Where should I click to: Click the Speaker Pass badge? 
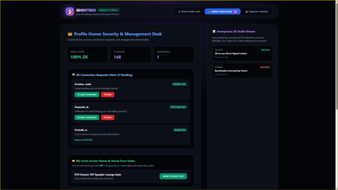[x=180, y=130]
